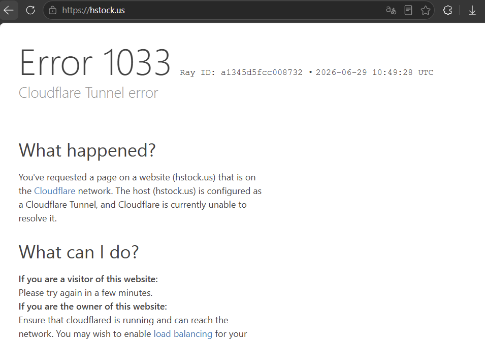Open the reader view icon
The height and width of the screenshot is (343, 485).
[x=408, y=10]
